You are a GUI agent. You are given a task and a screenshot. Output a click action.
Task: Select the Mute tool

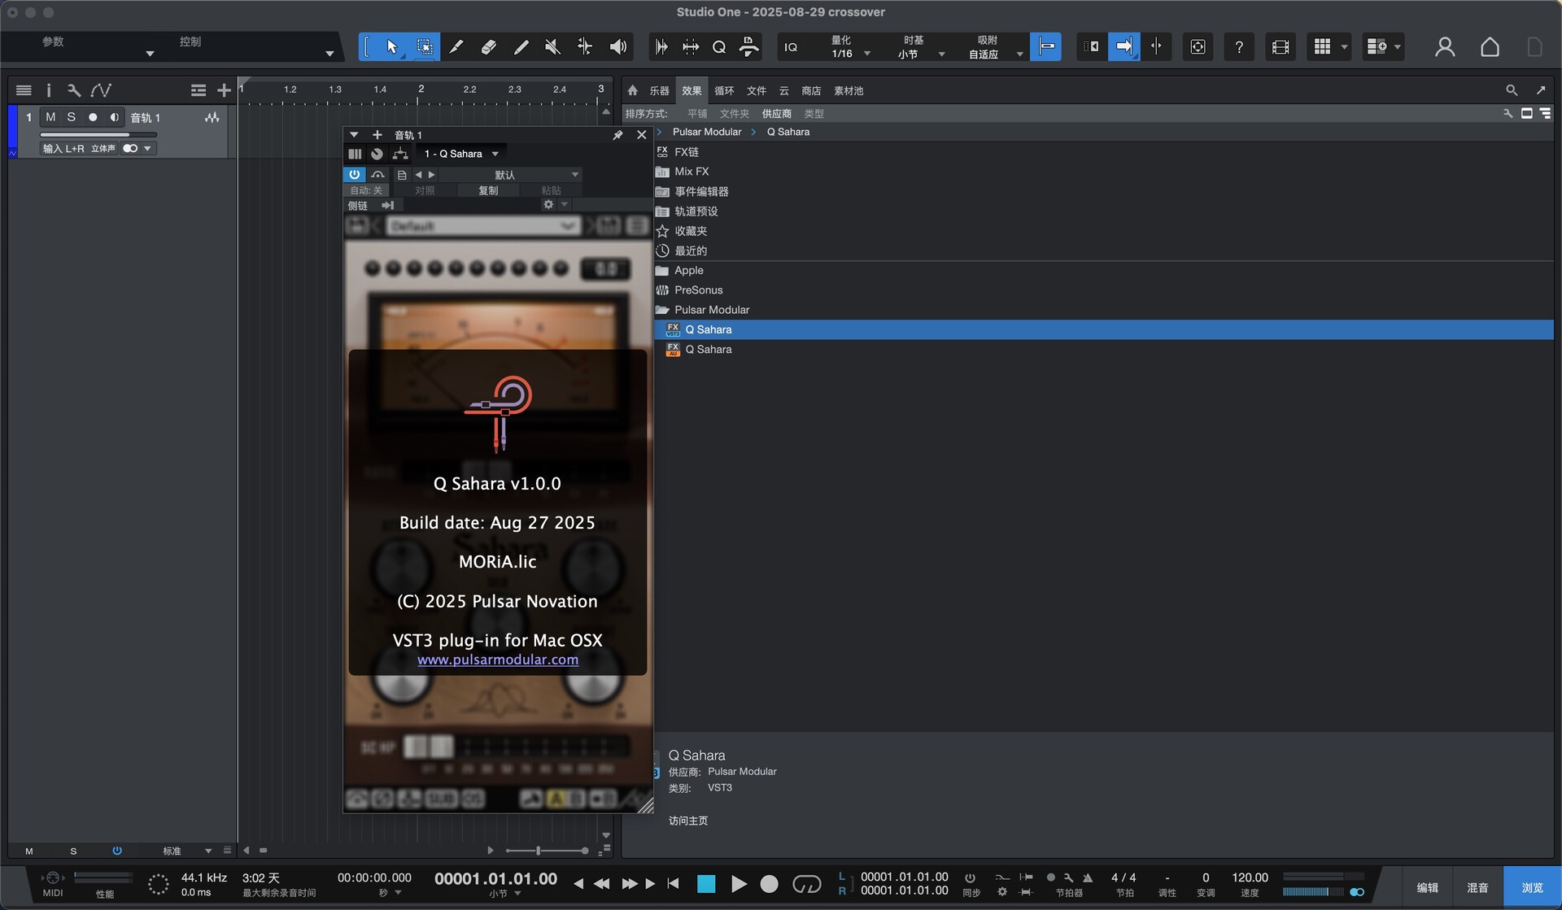coord(552,47)
